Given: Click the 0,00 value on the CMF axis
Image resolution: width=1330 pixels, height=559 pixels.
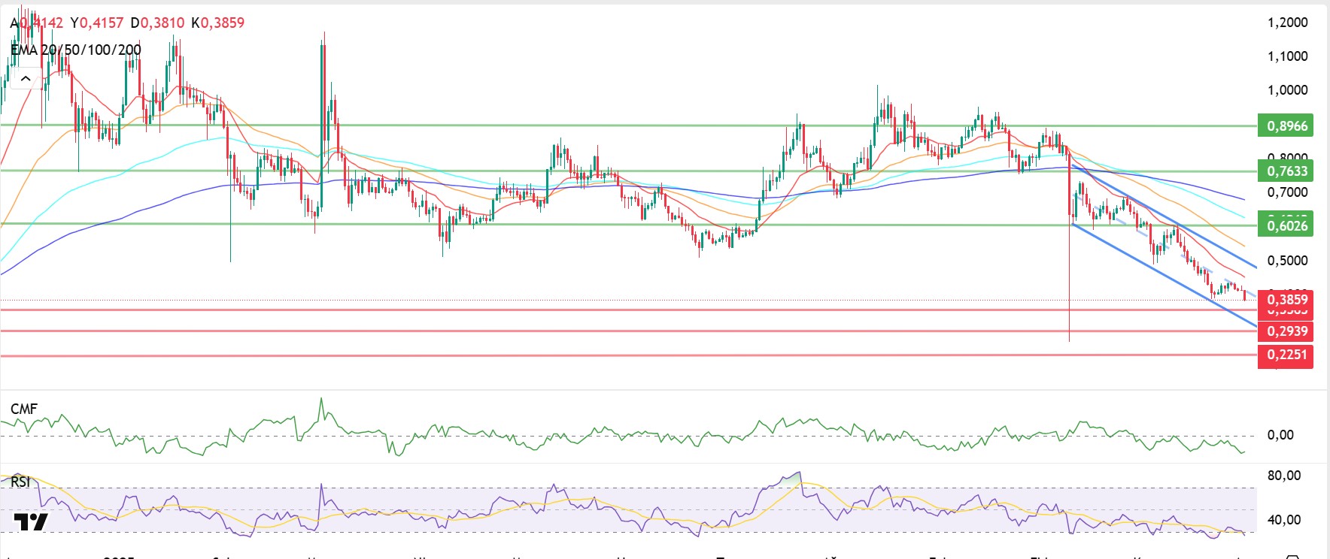Looking at the screenshot, I should [x=1280, y=435].
